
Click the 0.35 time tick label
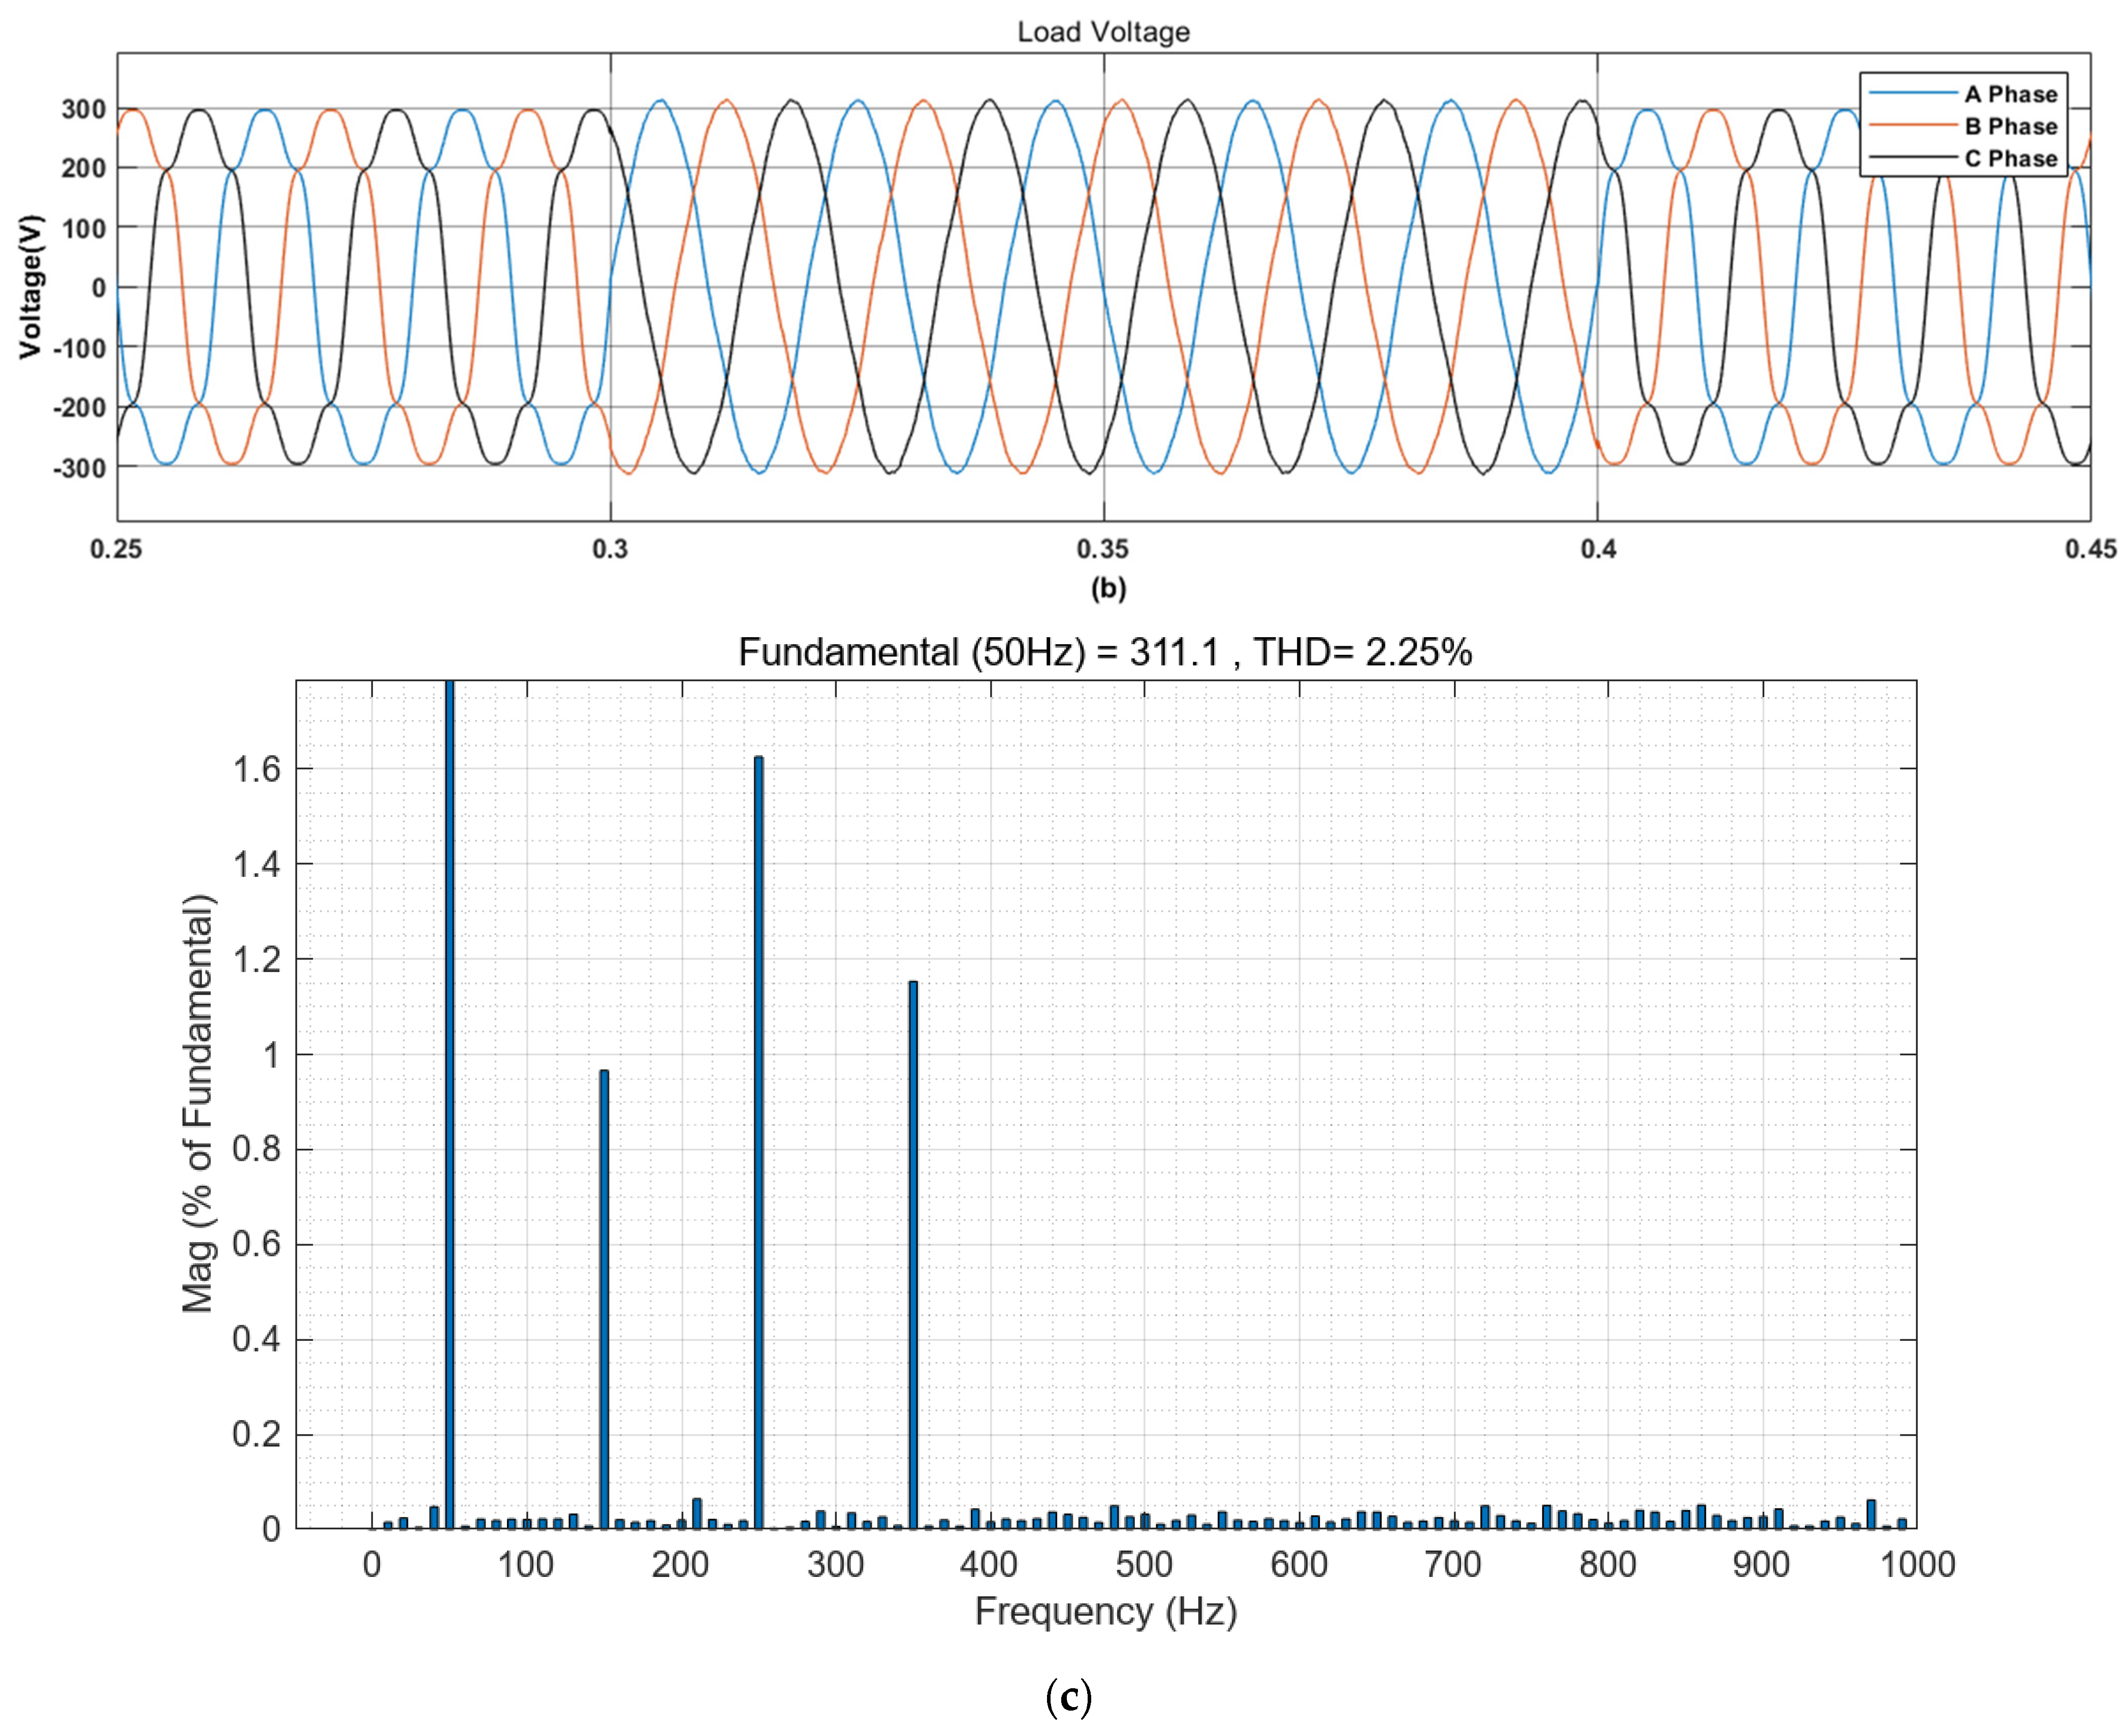coord(1103,549)
